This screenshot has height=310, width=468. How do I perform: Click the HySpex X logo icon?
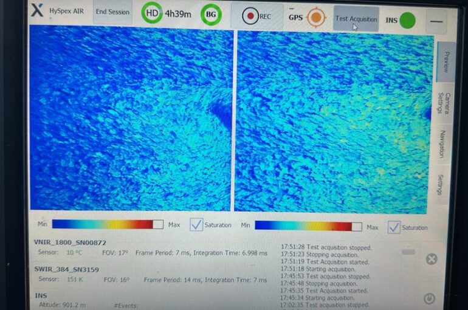pyautogui.click(x=37, y=10)
